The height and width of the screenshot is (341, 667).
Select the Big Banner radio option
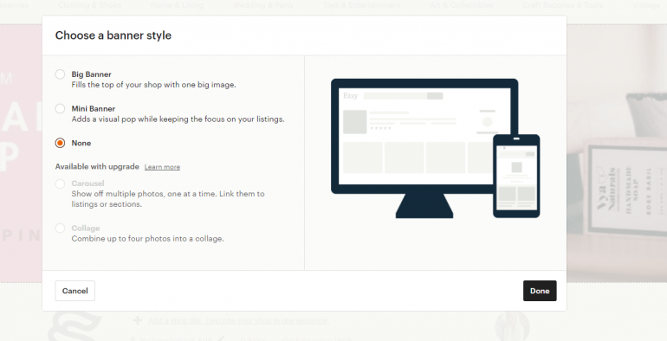60,74
